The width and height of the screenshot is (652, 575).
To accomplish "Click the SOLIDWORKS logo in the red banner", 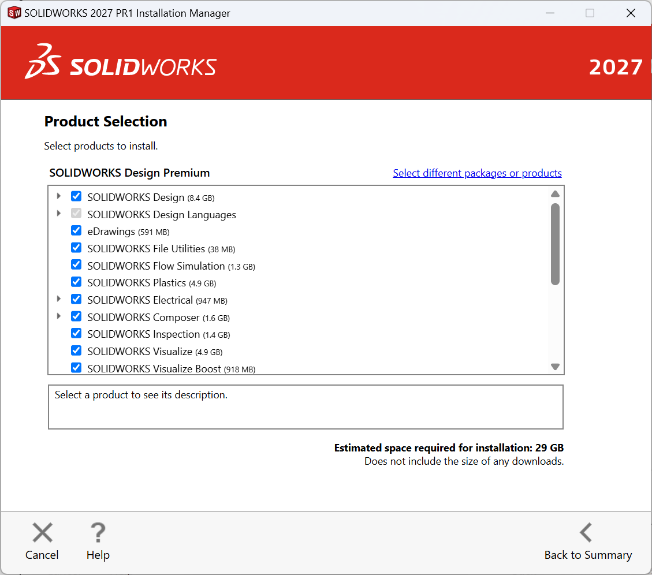I will coord(121,62).
